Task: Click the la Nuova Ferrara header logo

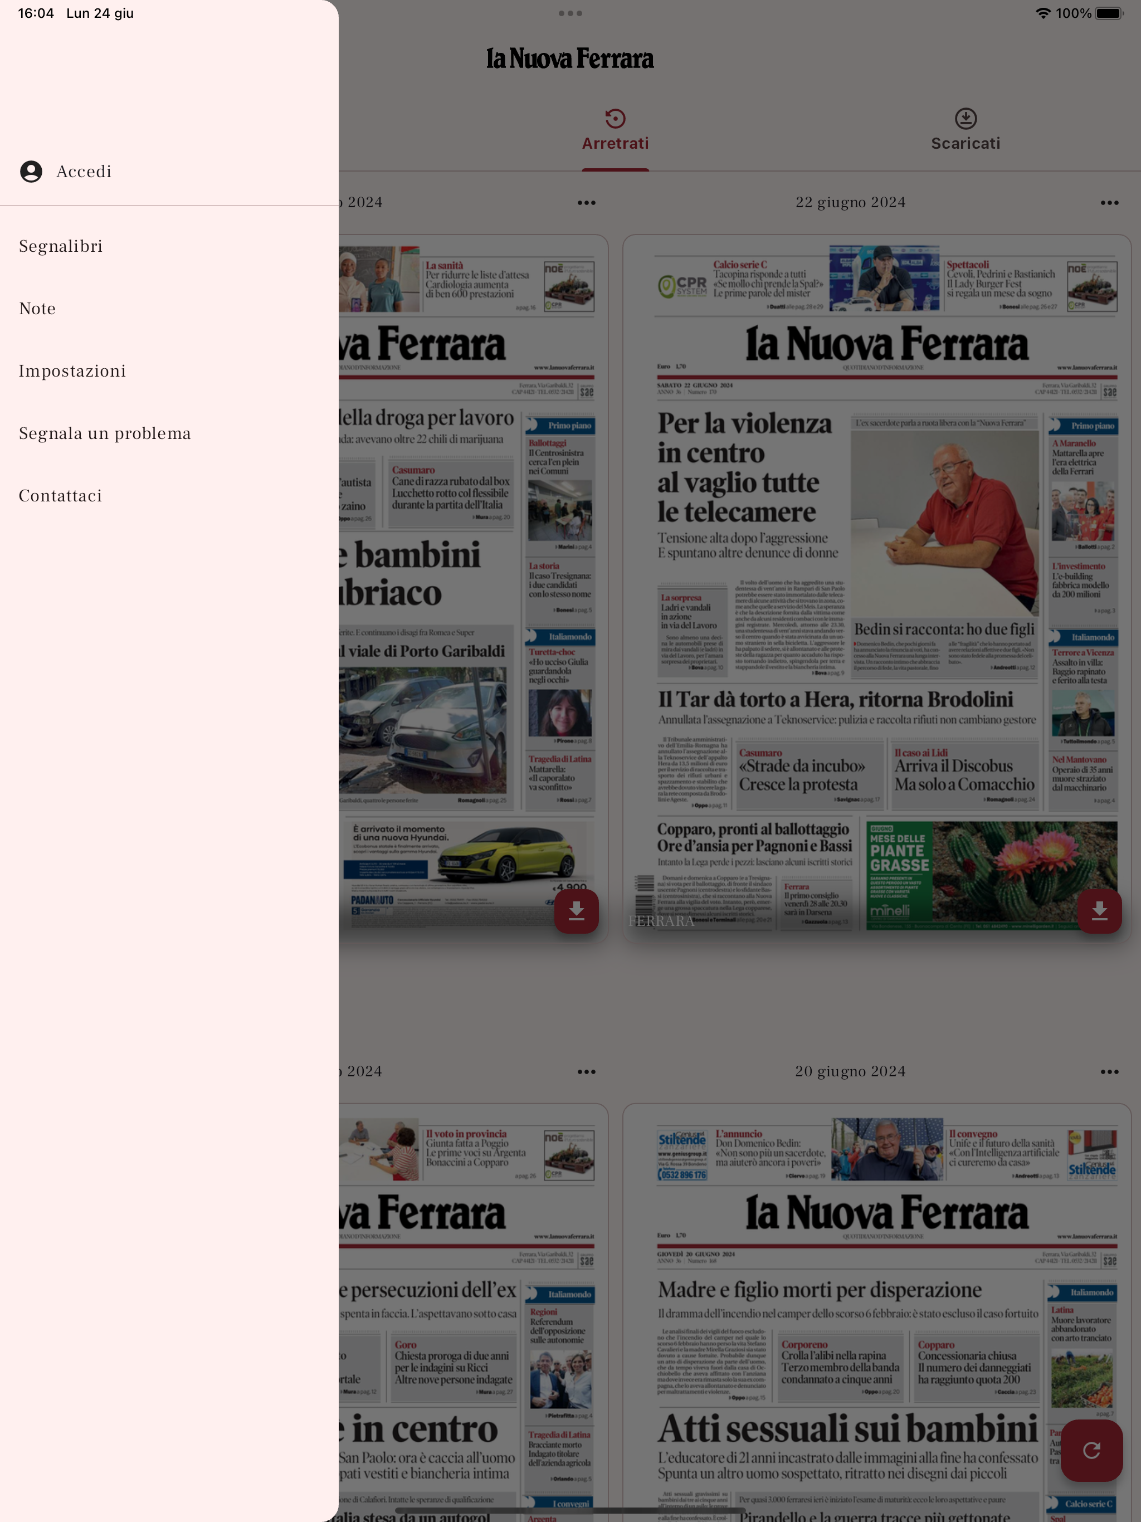Action: [570, 59]
